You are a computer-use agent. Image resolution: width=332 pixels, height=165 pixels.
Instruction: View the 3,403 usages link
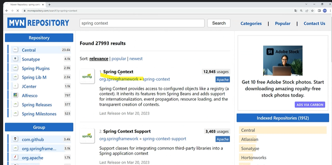tap(217, 131)
